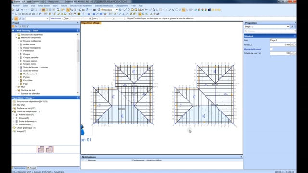This screenshot has height=173, width=308.
Task: Click the rectangle draw icon in second toolbar
Action: click(23, 14)
